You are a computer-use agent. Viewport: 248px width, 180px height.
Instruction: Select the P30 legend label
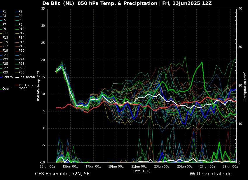point(22,73)
